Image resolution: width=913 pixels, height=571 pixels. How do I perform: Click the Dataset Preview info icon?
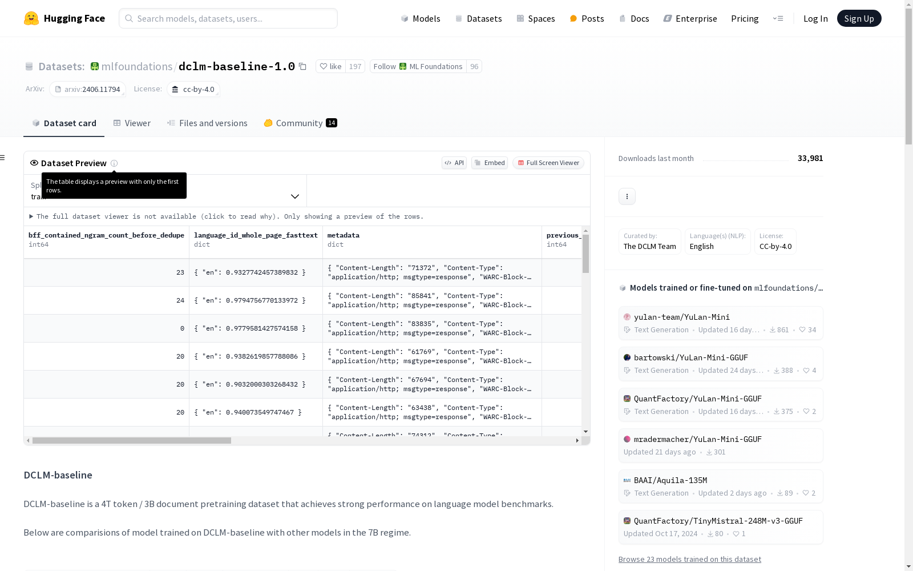114,163
